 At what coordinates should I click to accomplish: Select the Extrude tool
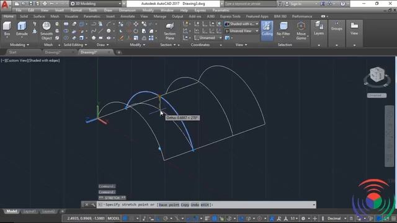[22, 28]
